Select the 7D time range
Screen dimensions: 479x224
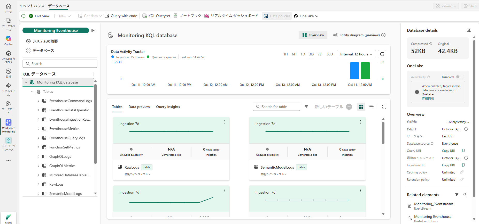click(320, 54)
